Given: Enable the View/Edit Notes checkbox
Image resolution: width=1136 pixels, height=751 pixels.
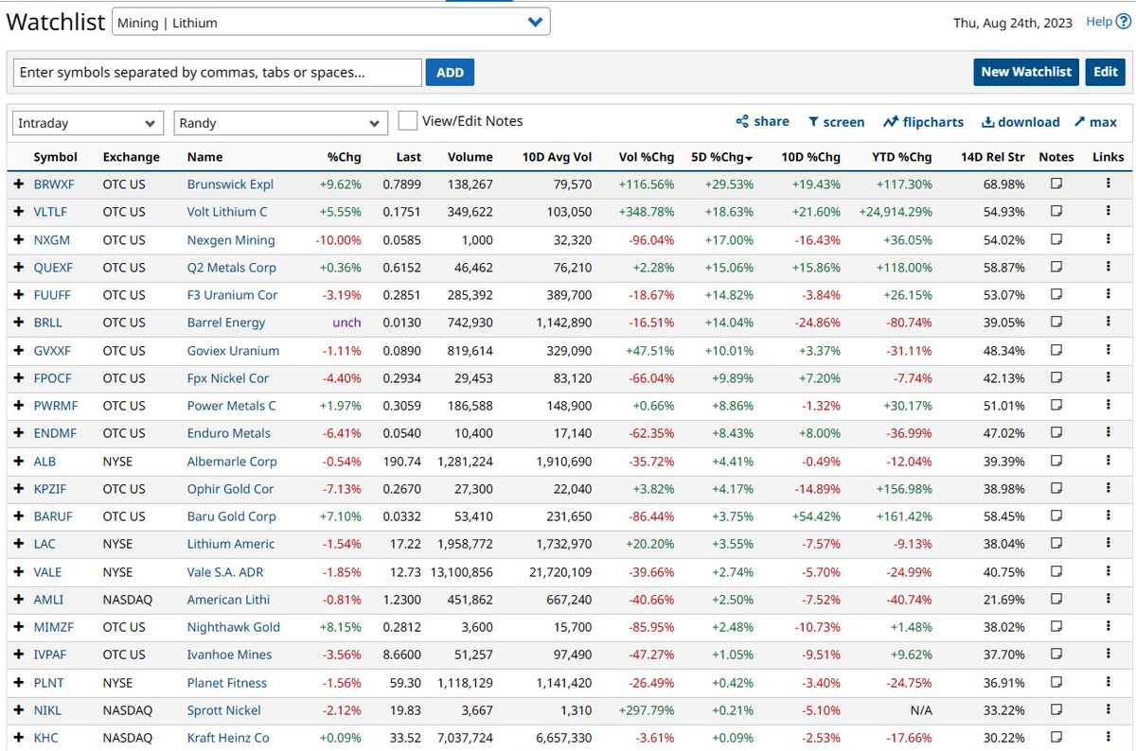Looking at the screenshot, I should 408,121.
